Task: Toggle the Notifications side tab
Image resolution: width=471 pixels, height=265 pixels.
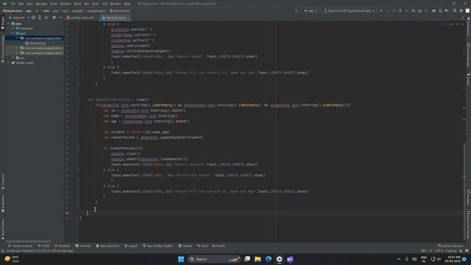Action: pyautogui.click(x=468, y=27)
